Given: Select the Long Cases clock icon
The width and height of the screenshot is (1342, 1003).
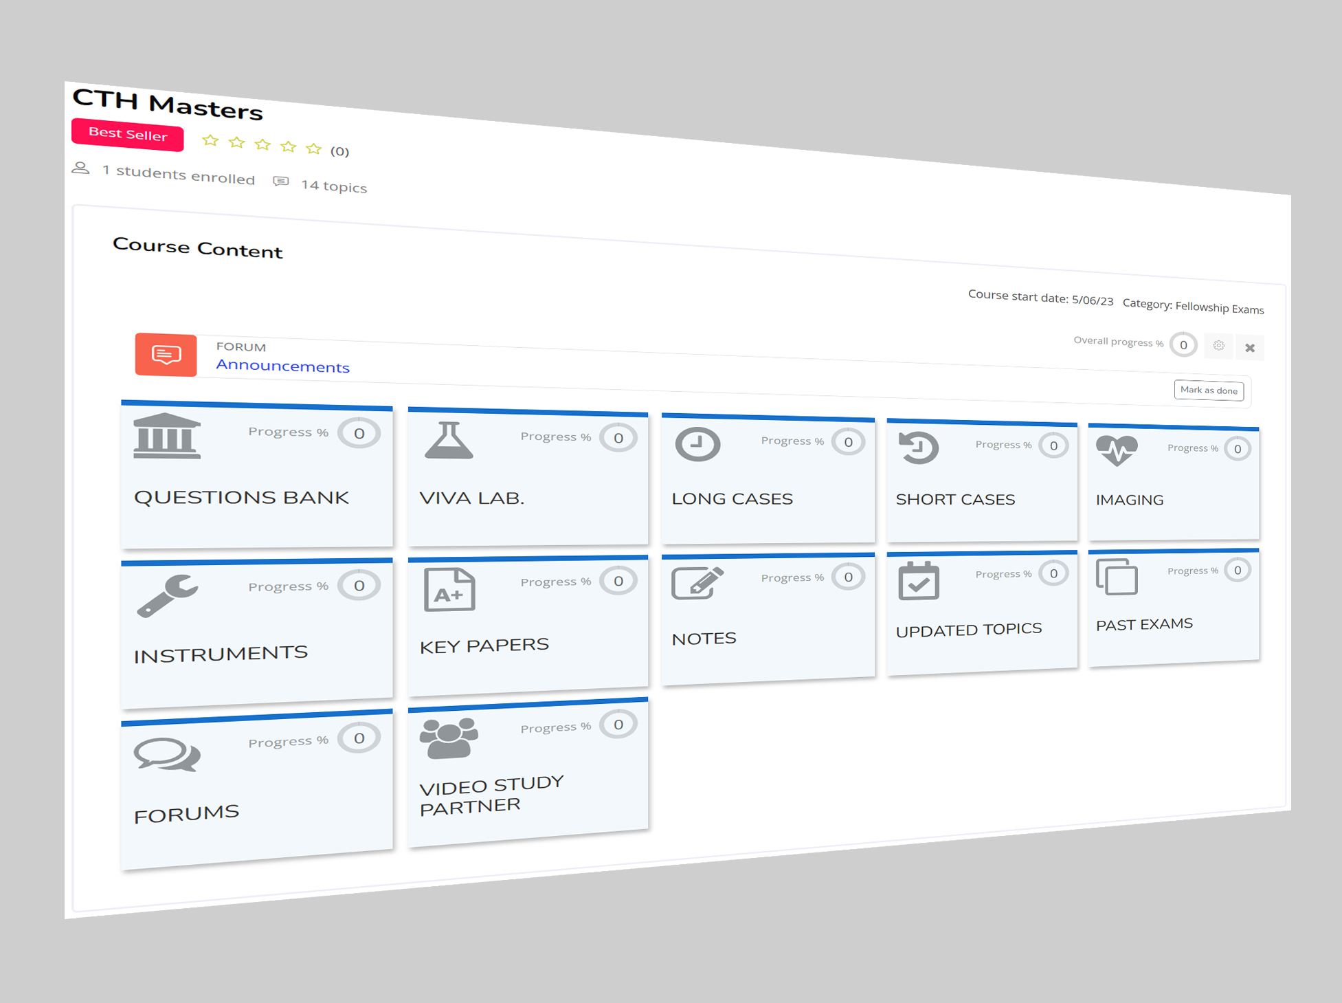Looking at the screenshot, I should tap(697, 444).
